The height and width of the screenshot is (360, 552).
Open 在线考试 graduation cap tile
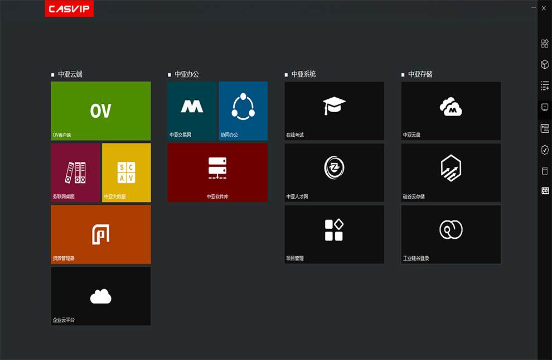[x=334, y=111]
